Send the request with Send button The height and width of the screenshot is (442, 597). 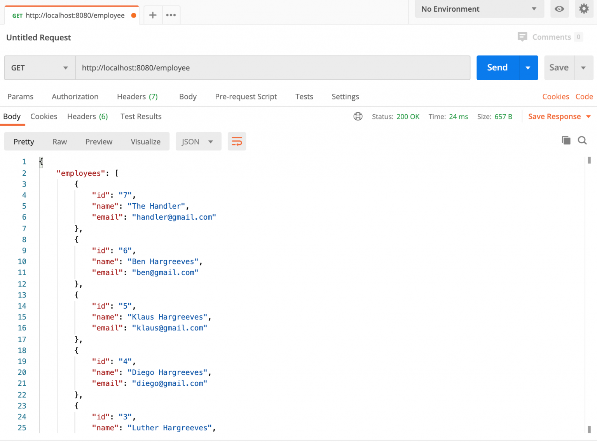pos(497,68)
